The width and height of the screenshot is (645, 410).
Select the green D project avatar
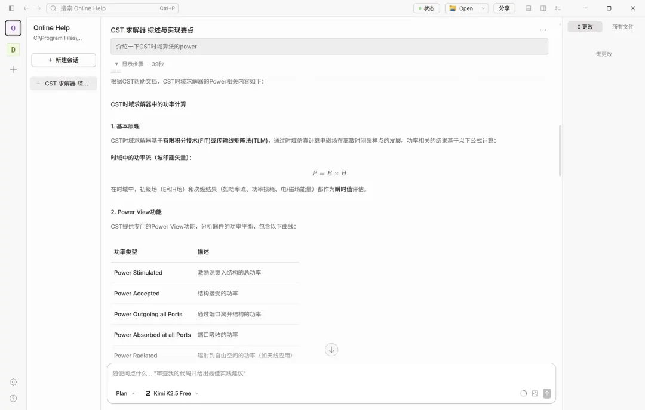[x=13, y=50]
